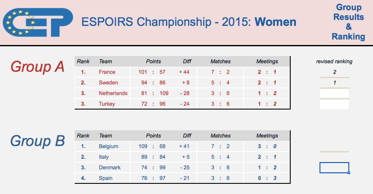This screenshot has height=194, width=373.
Task: Click the fill handle of selected cell
Action: click(349, 173)
